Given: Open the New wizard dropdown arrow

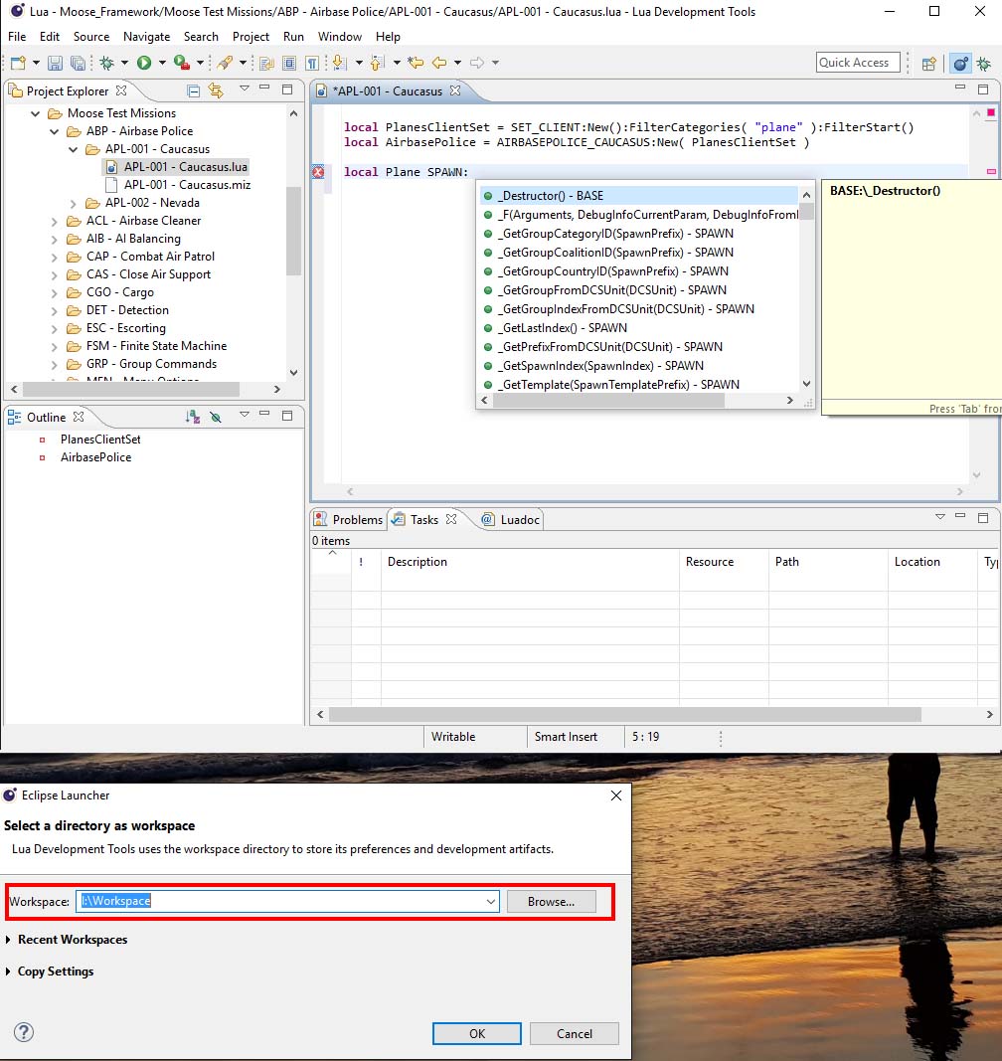Looking at the screenshot, I should click(36, 63).
